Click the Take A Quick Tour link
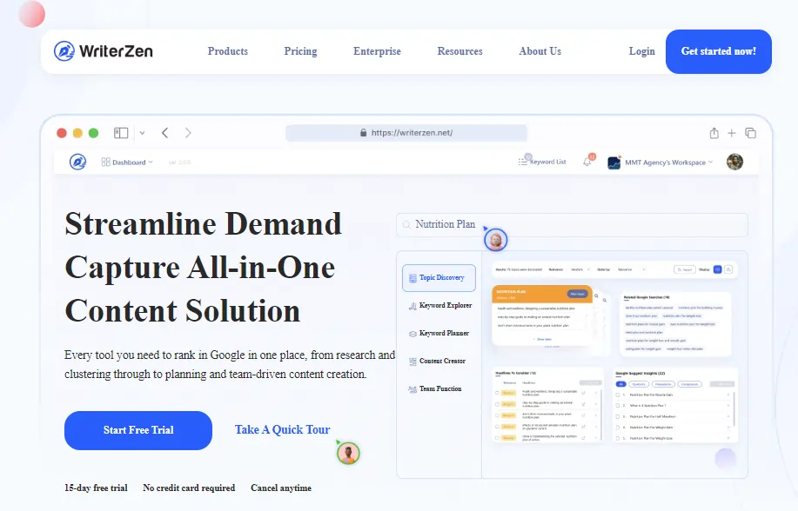Image resolution: width=798 pixels, height=511 pixels. coord(281,429)
